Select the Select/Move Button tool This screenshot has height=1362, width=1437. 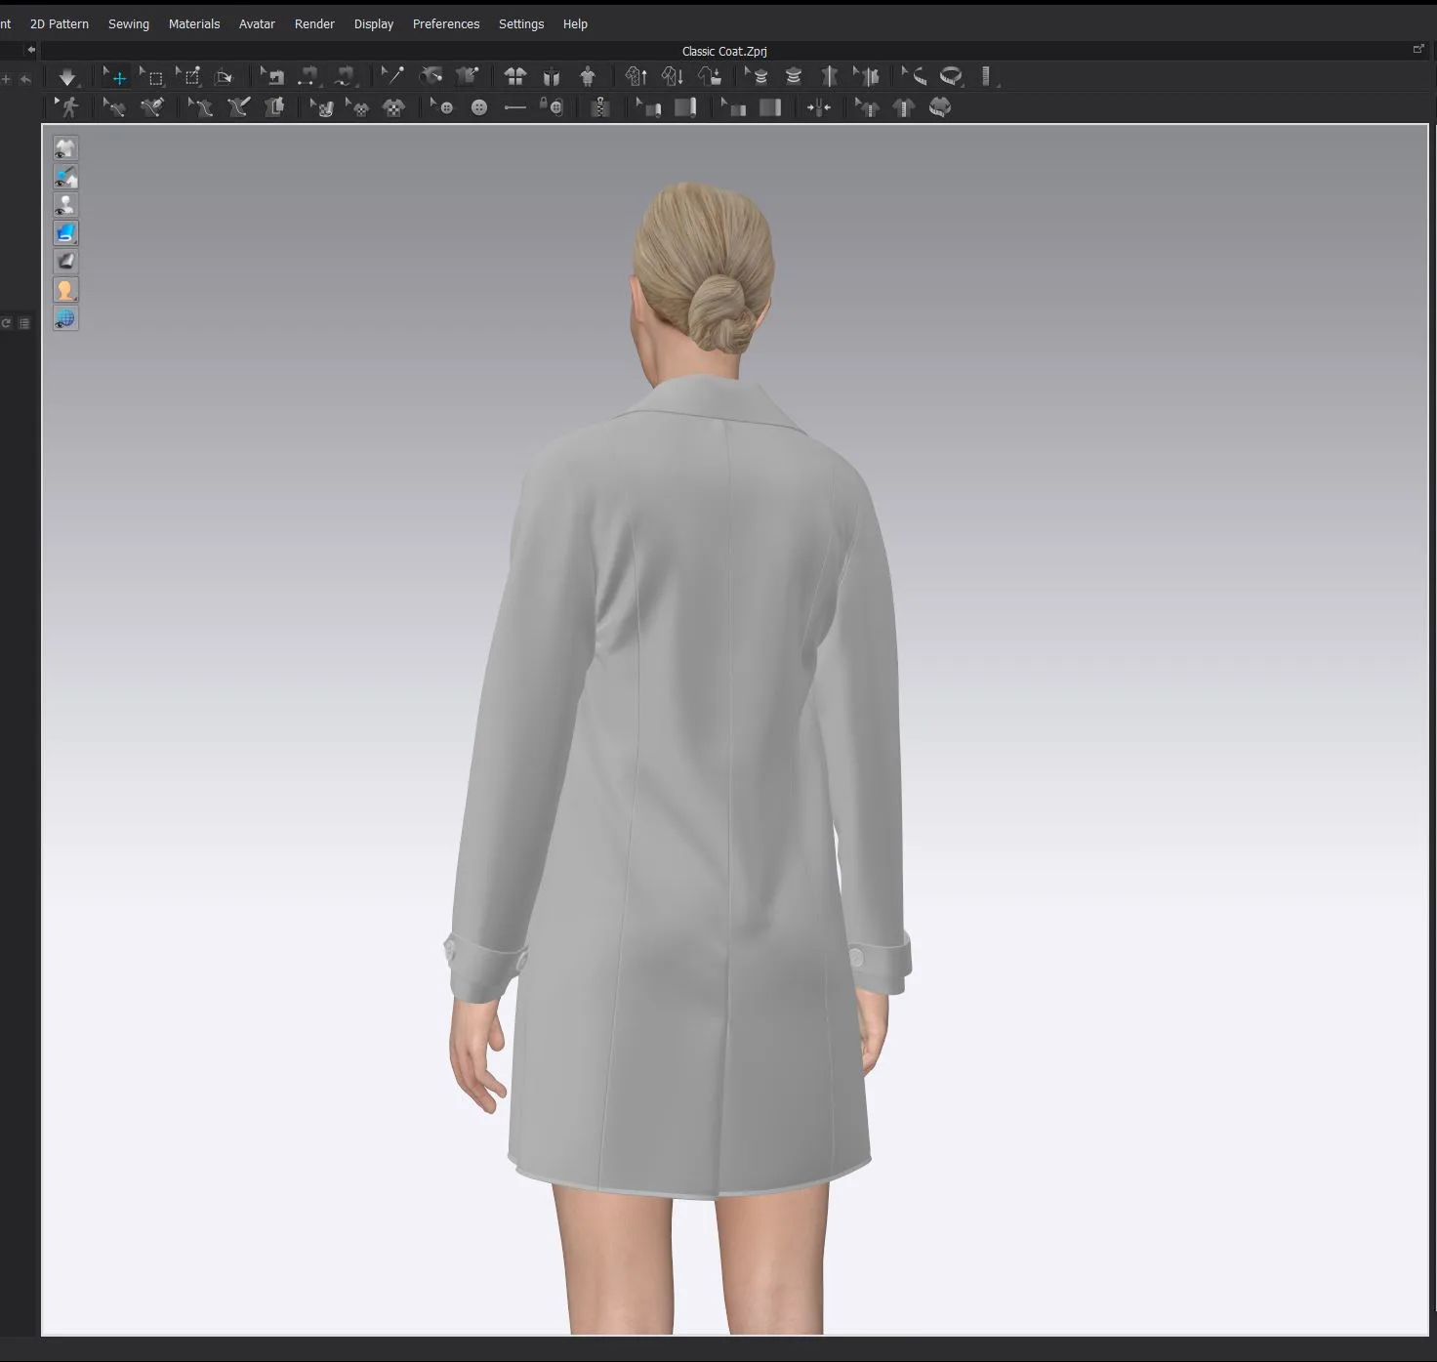[x=442, y=107]
